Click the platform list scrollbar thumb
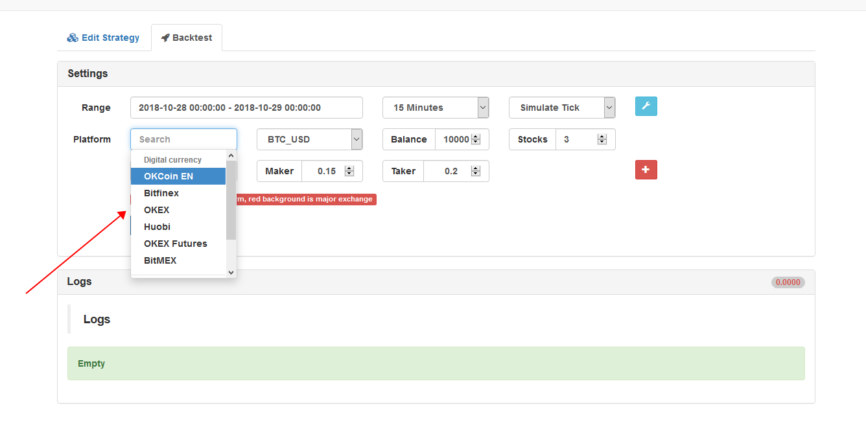 click(231, 200)
